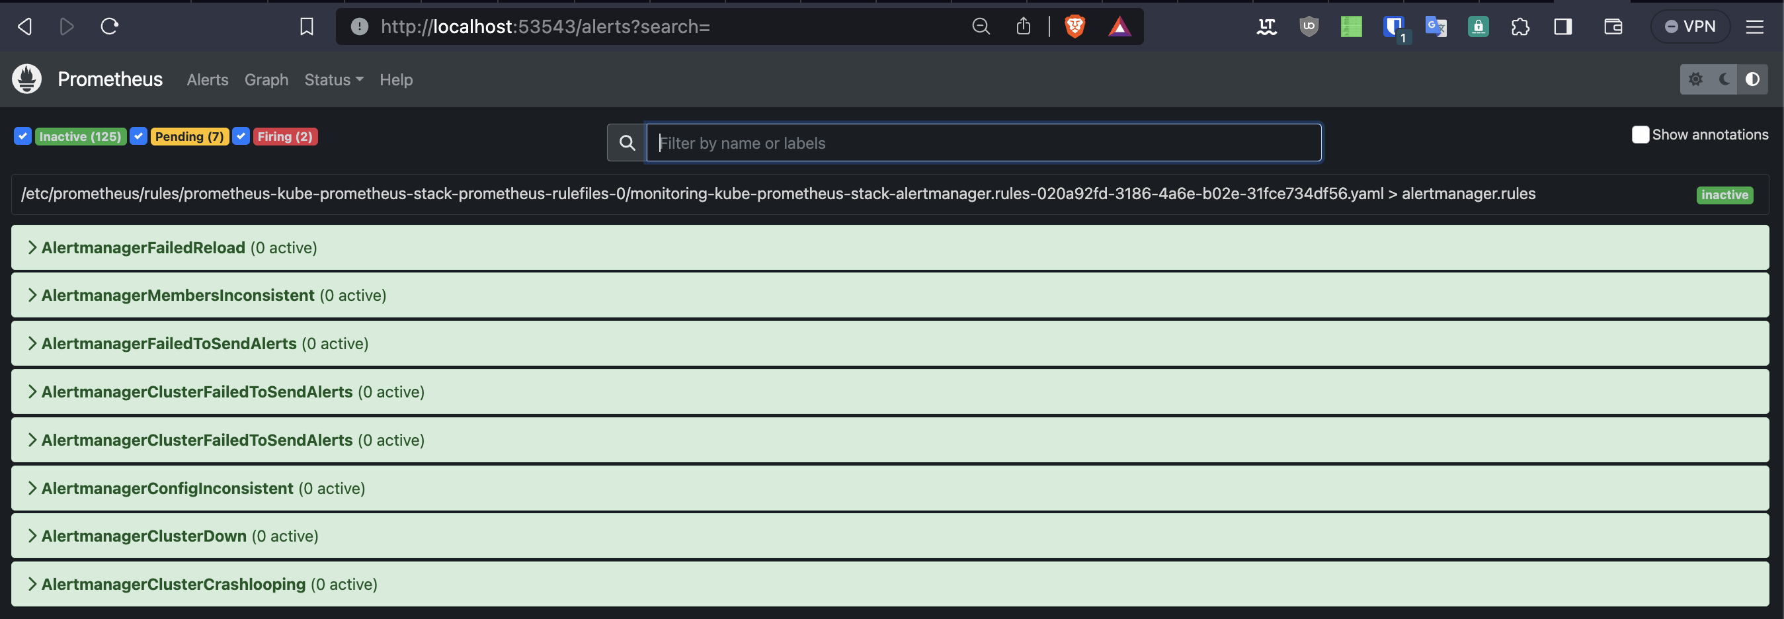Focus the Filter by name or labels field
The height and width of the screenshot is (619, 1784).
(x=983, y=143)
